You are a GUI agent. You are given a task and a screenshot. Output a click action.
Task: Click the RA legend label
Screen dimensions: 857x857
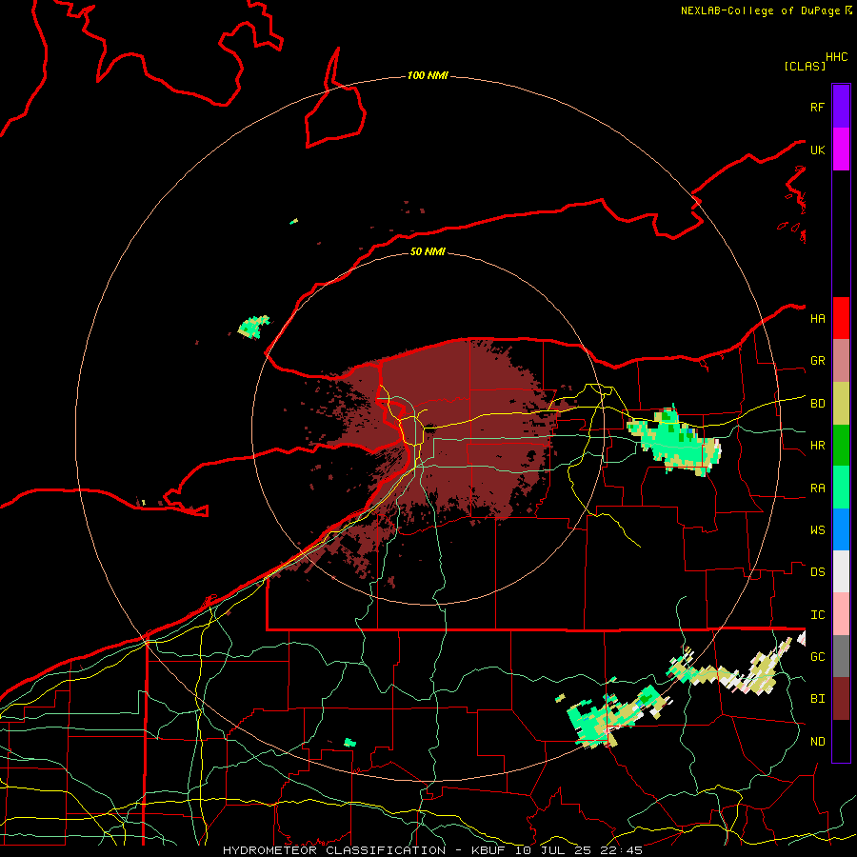tap(817, 488)
